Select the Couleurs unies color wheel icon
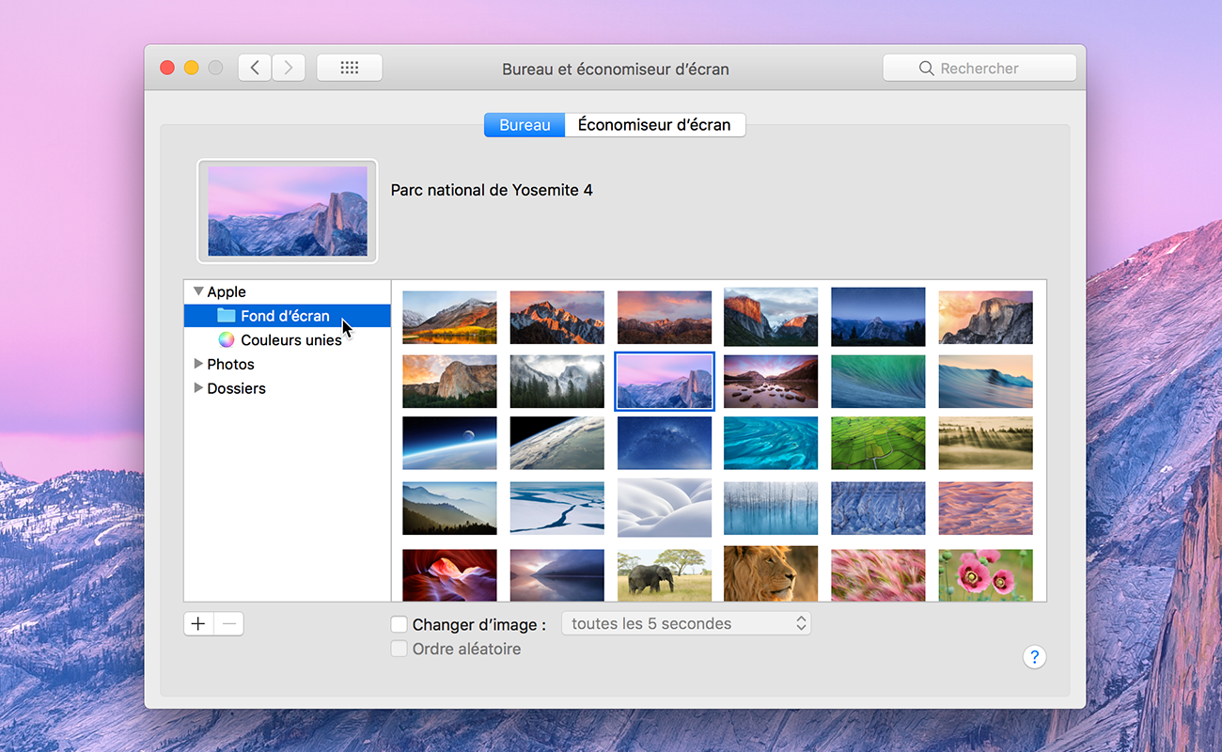Image resolution: width=1222 pixels, height=752 pixels. click(227, 340)
